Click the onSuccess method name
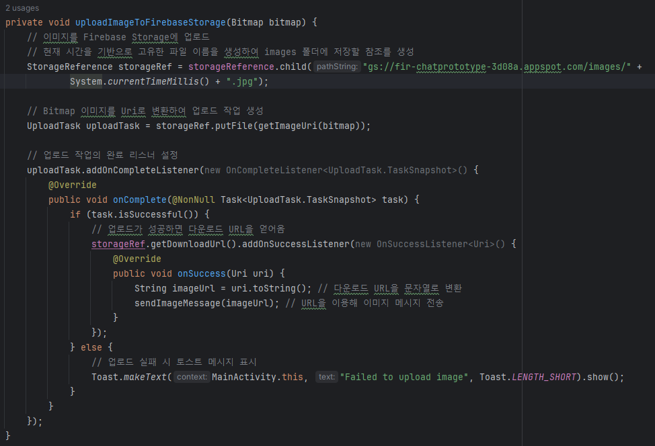The image size is (655, 446). (x=202, y=273)
